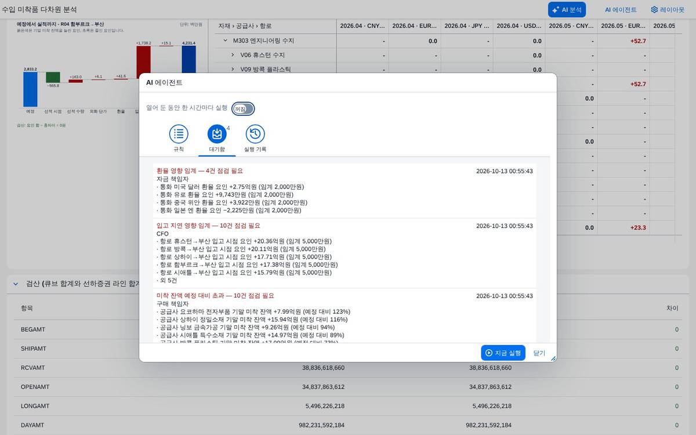Click the +23.3 cell value
This screenshot has height=435, width=696.
pyautogui.click(x=638, y=228)
